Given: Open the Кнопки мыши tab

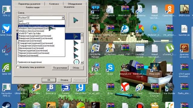Looking at the screenshot, I should pyautogui.click(x=33, y=7).
